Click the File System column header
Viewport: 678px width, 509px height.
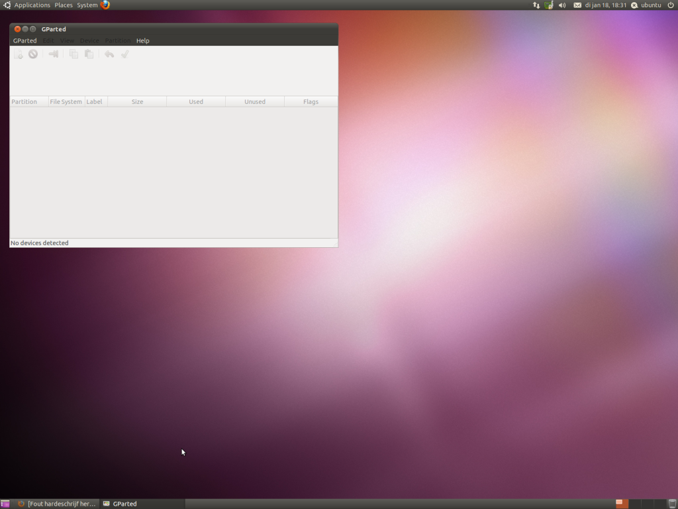click(x=66, y=102)
